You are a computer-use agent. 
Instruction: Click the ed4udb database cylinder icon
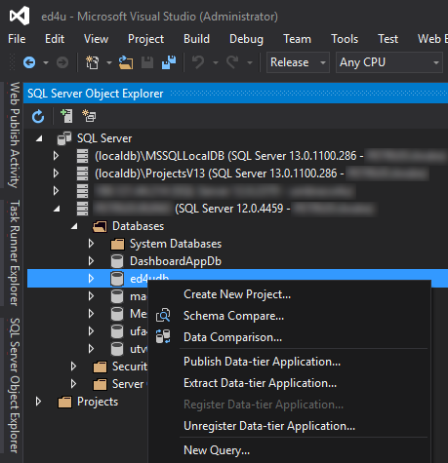pos(117,279)
